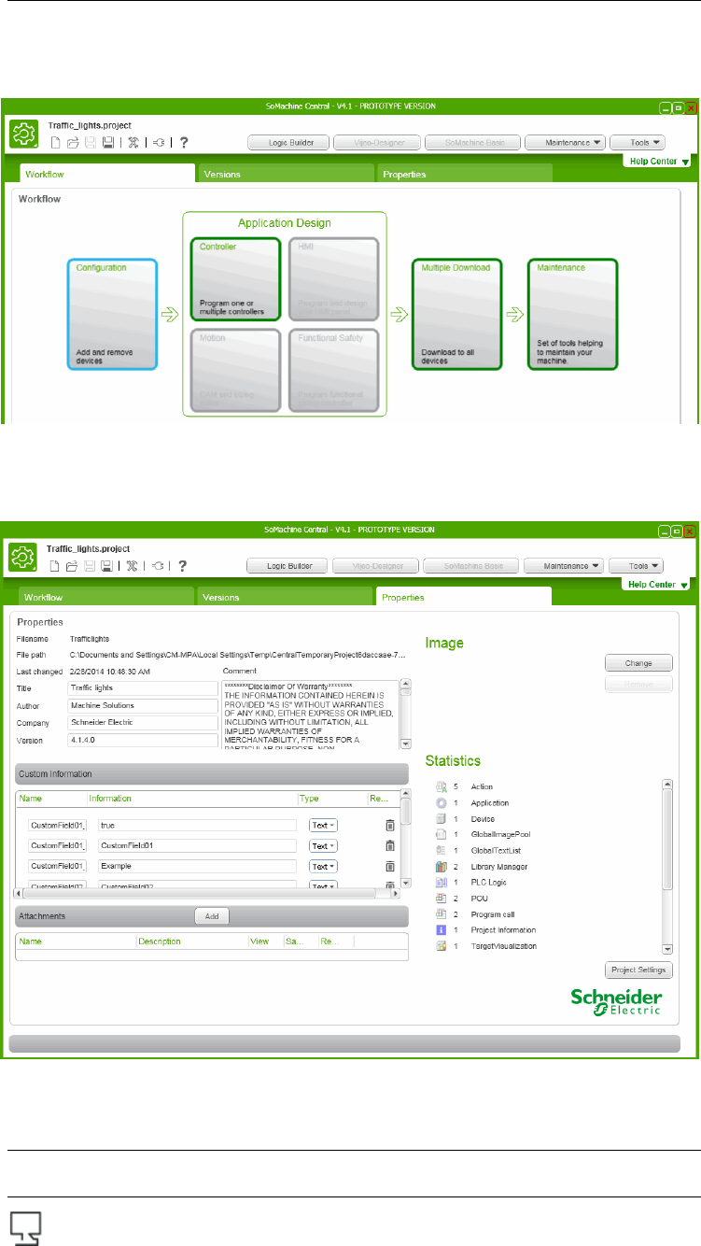Click the Custom Information section header
The image size is (701, 1246).
pos(212,773)
